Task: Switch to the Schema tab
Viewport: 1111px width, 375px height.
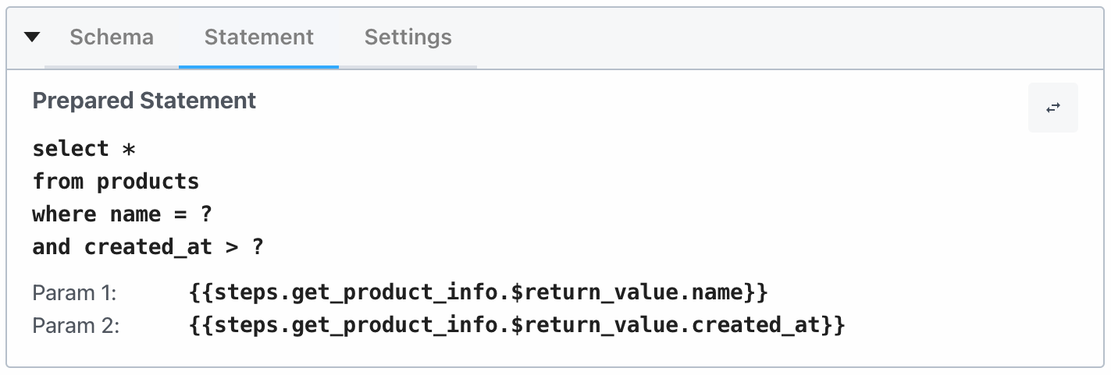Action: point(112,37)
